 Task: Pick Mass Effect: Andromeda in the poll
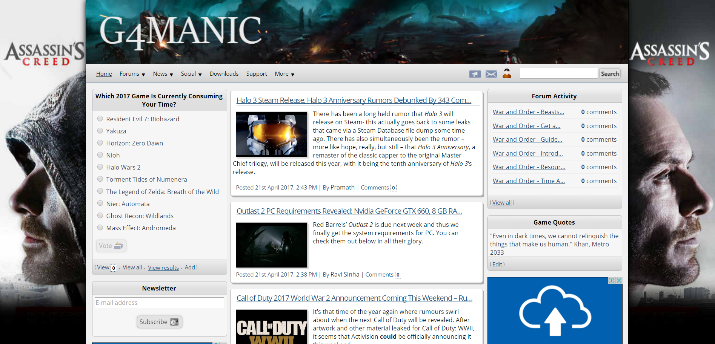[100, 228]
